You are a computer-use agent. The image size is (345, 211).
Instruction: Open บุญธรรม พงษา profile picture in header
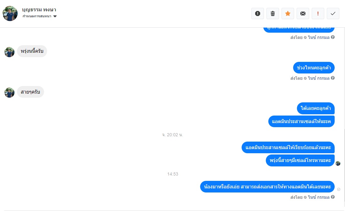[10, 14]
